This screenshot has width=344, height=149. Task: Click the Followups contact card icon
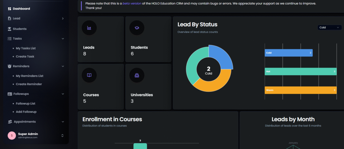click(9, 94)
